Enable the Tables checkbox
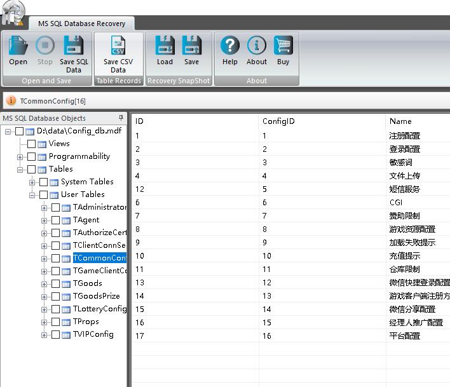 [x=31, y=169]
